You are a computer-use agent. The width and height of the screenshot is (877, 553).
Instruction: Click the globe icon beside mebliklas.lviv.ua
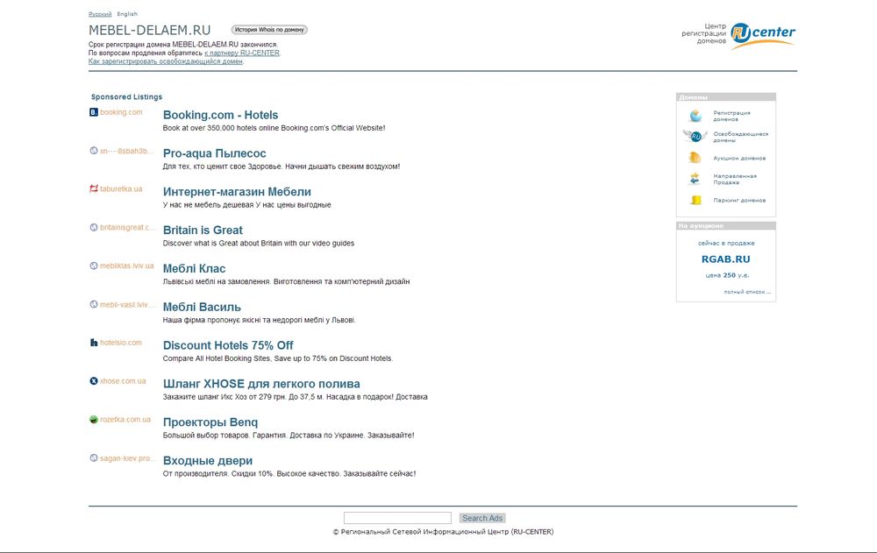94,266
